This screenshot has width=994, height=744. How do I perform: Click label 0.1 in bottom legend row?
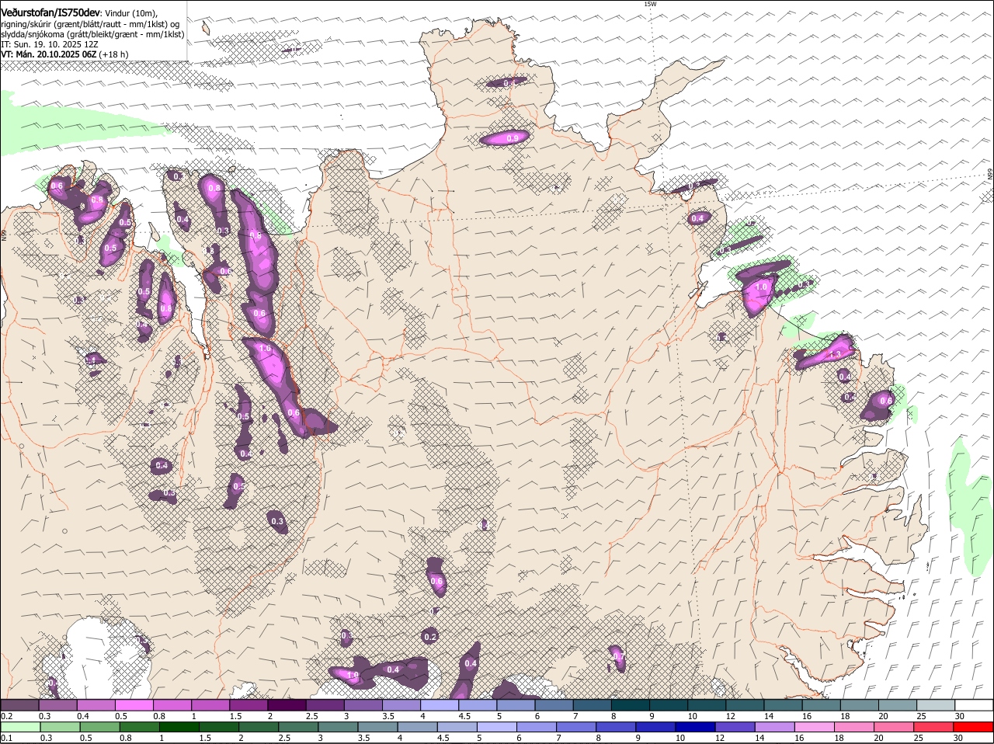6,738
